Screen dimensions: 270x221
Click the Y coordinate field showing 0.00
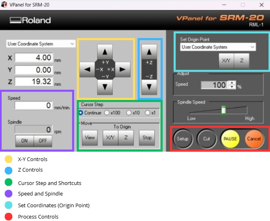click(x=34, y=70)
